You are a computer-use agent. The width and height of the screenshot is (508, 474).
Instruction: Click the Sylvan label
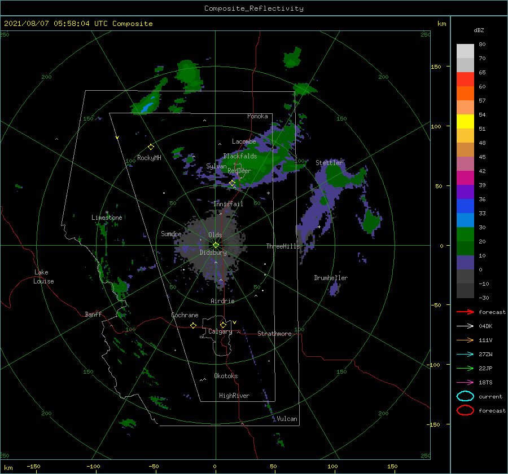coord(216,166)
